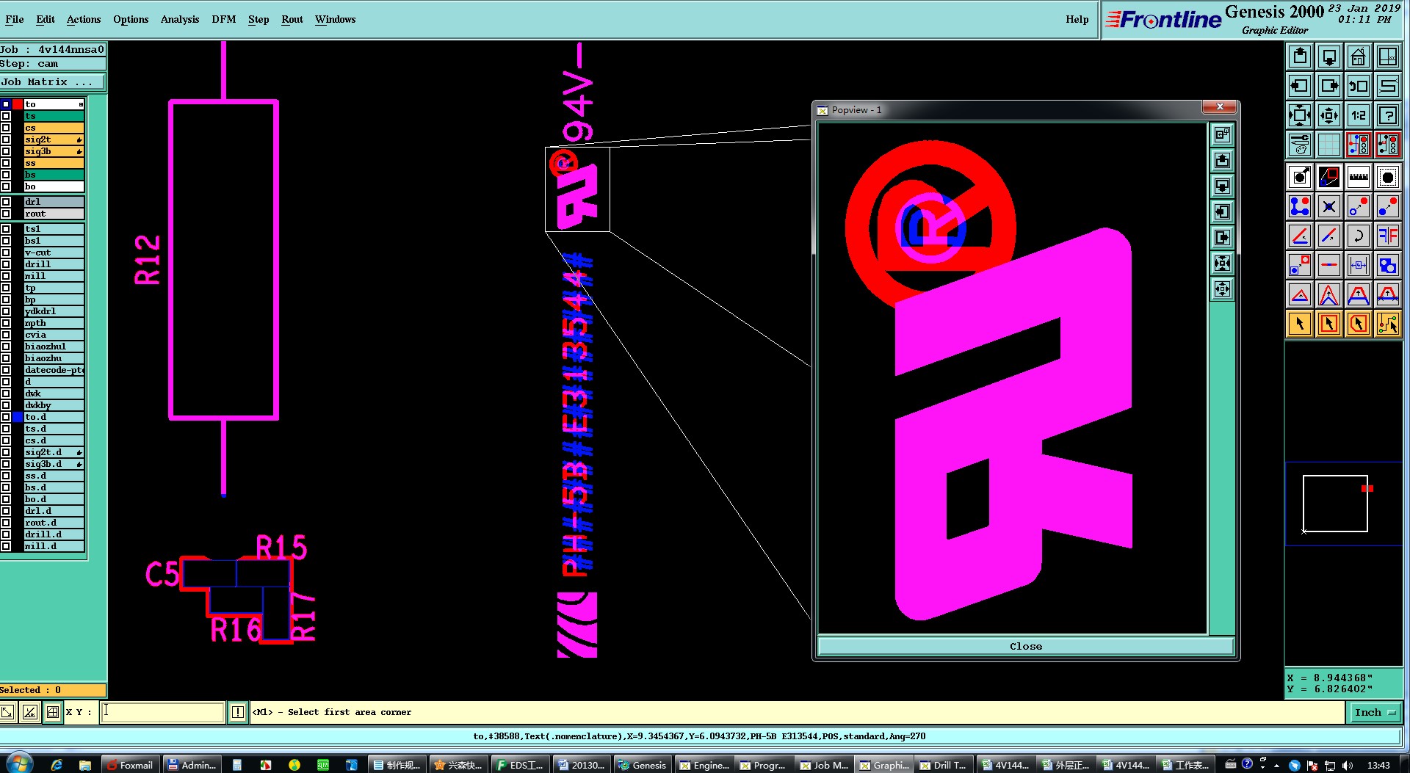Click the exclamation mark button beside XY field
This screenshot has height=773, width=1410.
(238, 711)
